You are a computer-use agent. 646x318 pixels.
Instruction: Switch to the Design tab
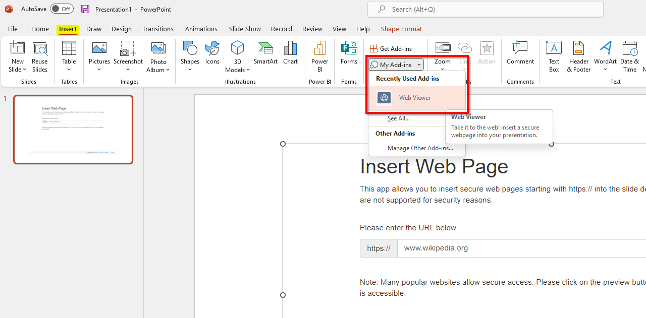click(122, 29)
